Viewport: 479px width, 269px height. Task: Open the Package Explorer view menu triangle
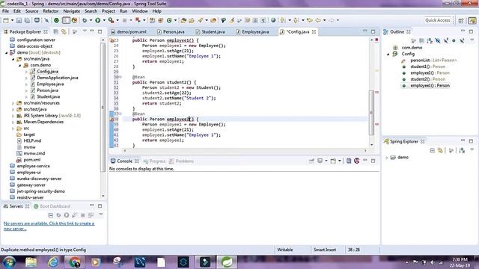85,31
